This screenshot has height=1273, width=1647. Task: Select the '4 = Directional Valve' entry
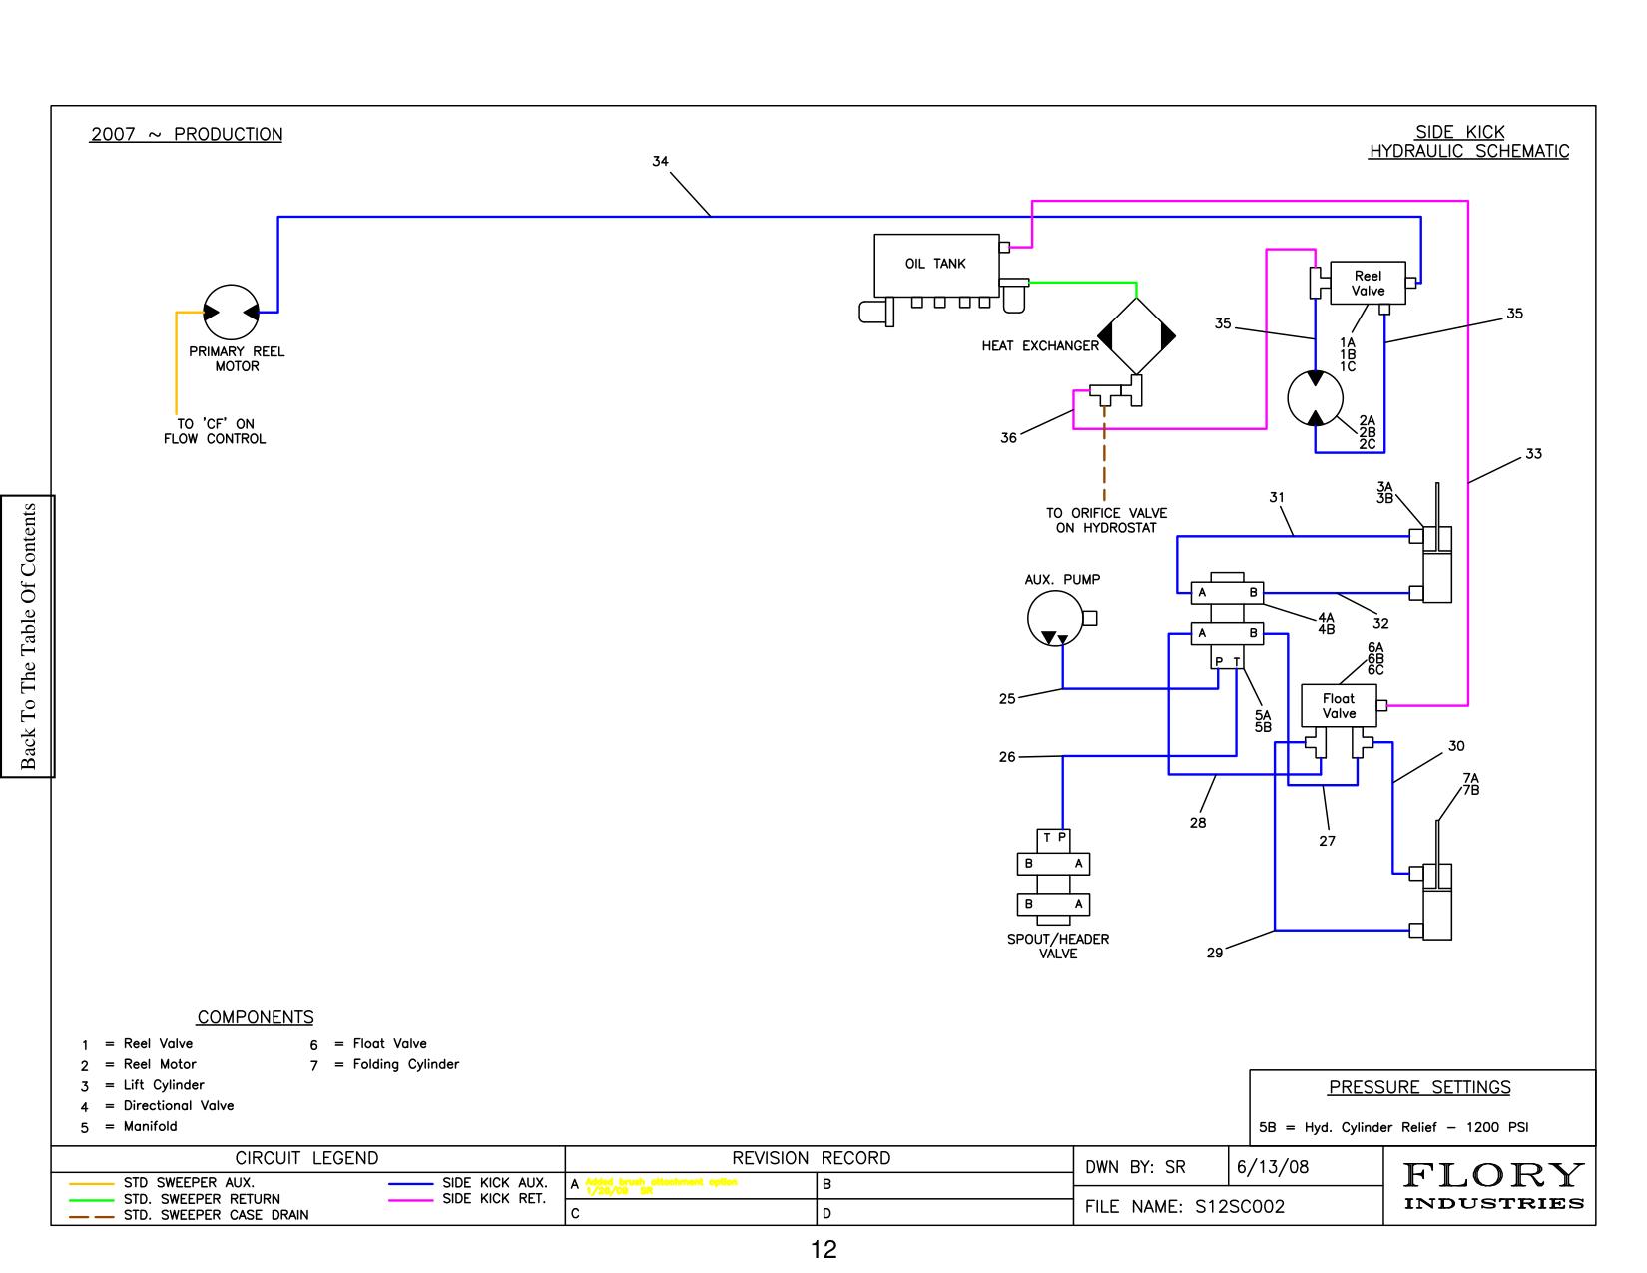tap(158, 1106)
